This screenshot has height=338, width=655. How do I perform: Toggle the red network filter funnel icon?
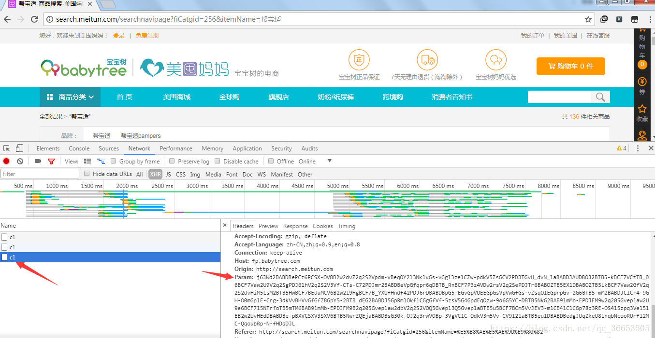tap(51, 161)
